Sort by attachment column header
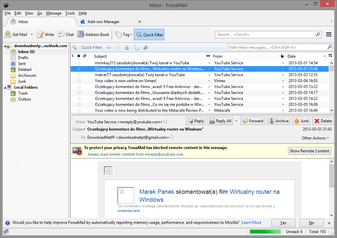 [85, 56]
